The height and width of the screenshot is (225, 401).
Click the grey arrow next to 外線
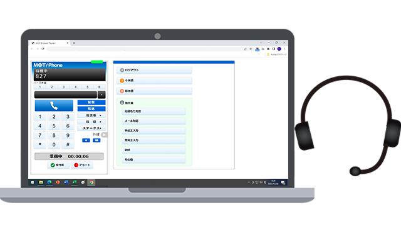(x=104, y=135)
